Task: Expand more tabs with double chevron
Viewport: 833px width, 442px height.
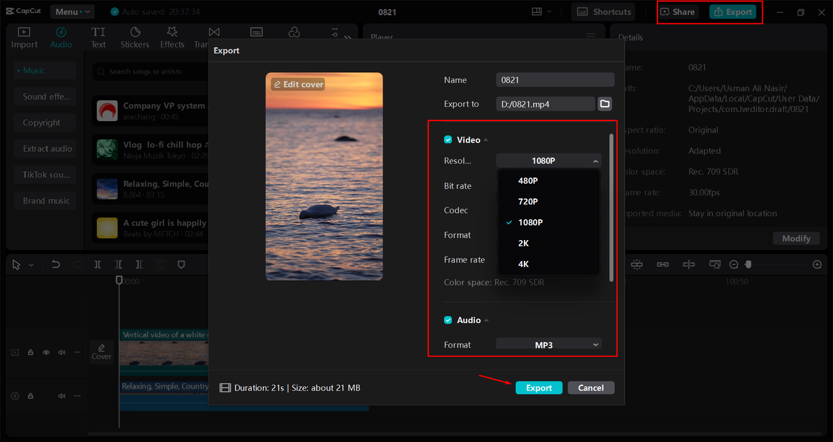Action: [x=348, y=38]
